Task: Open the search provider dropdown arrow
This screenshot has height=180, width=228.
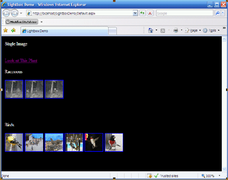Action: [223, 13]
